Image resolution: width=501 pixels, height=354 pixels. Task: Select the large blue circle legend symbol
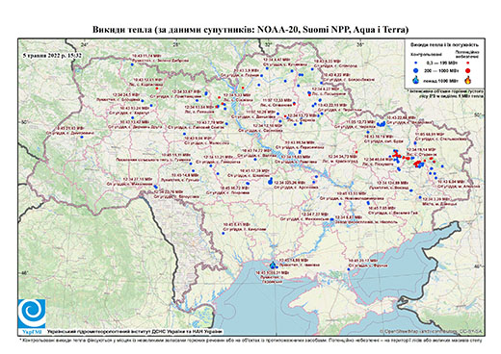point(416,70)
